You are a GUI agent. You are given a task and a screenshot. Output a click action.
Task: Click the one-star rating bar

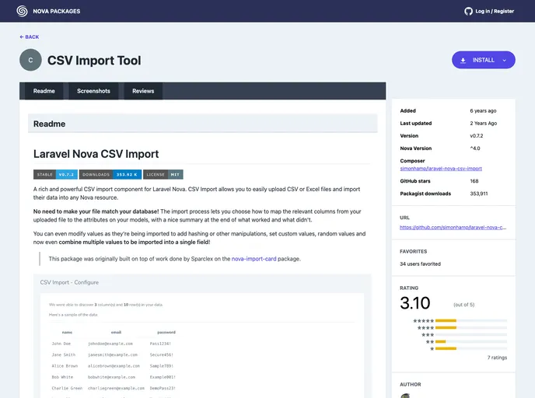pyautogui.click(x=471, y=348)
